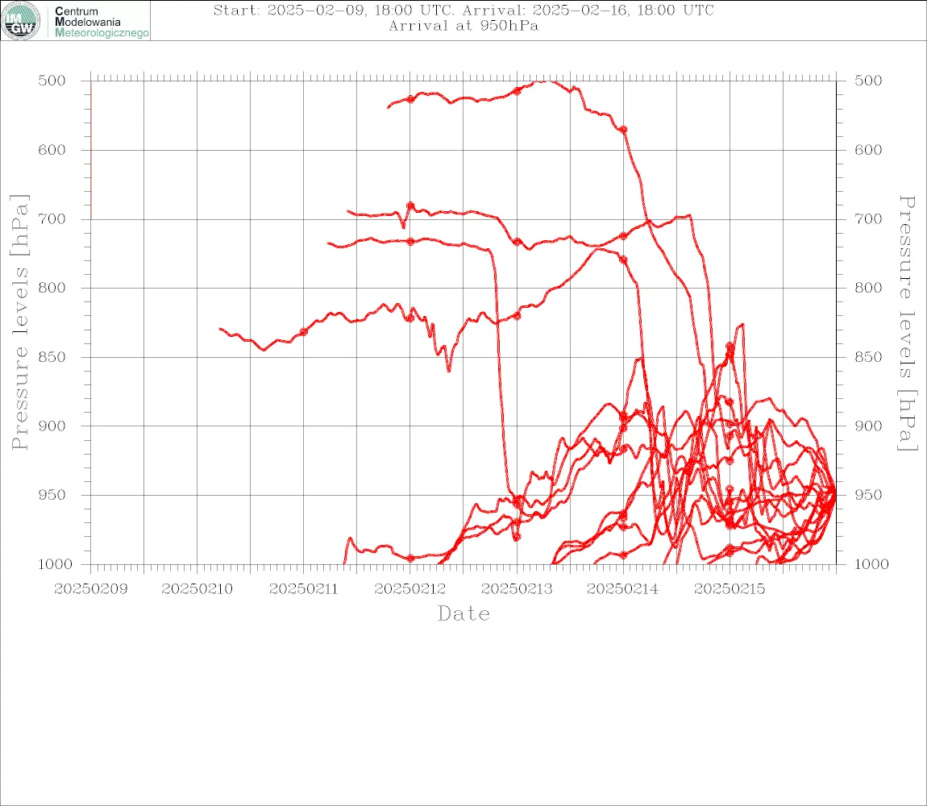The width and height of the screenshot is (927, 806).
Task: Click the left axis 500 label
Action: click(52, 81)
